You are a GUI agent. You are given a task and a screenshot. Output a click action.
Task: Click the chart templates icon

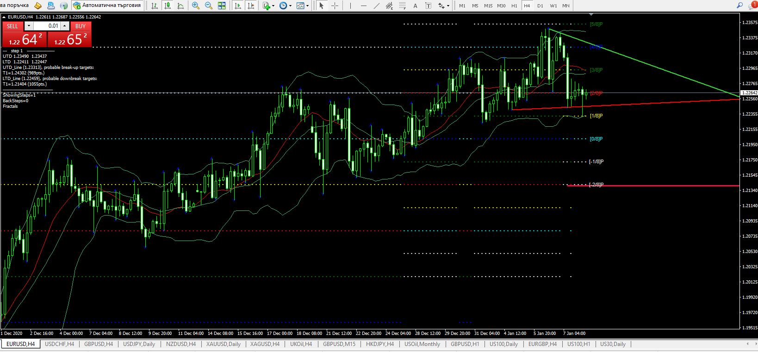(300, 6)
